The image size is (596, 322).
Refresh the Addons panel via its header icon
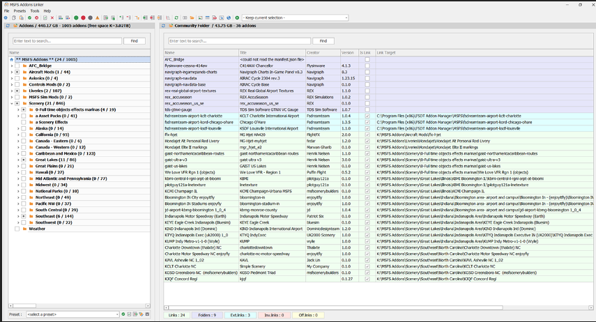(8, 26)
